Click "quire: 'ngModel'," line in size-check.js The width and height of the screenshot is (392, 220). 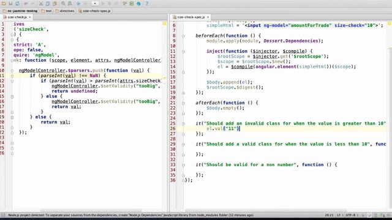coord(36,55)
